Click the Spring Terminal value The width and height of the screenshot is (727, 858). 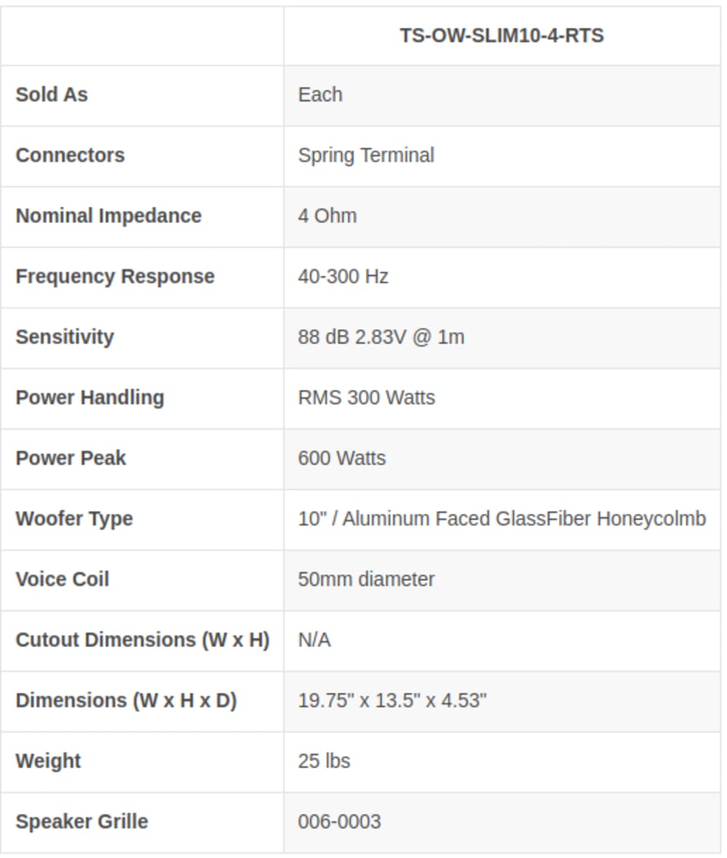pos(366,156)
